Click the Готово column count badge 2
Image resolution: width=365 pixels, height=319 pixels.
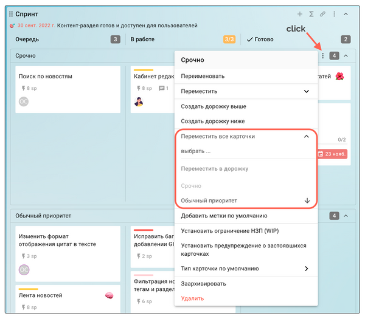[346, 39]
